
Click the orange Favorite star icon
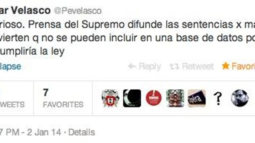coord(225,66)
